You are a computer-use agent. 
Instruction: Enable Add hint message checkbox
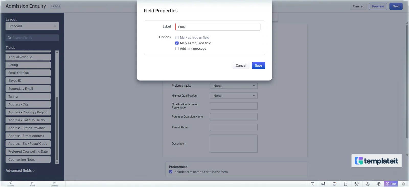click(x=177, y=49)
